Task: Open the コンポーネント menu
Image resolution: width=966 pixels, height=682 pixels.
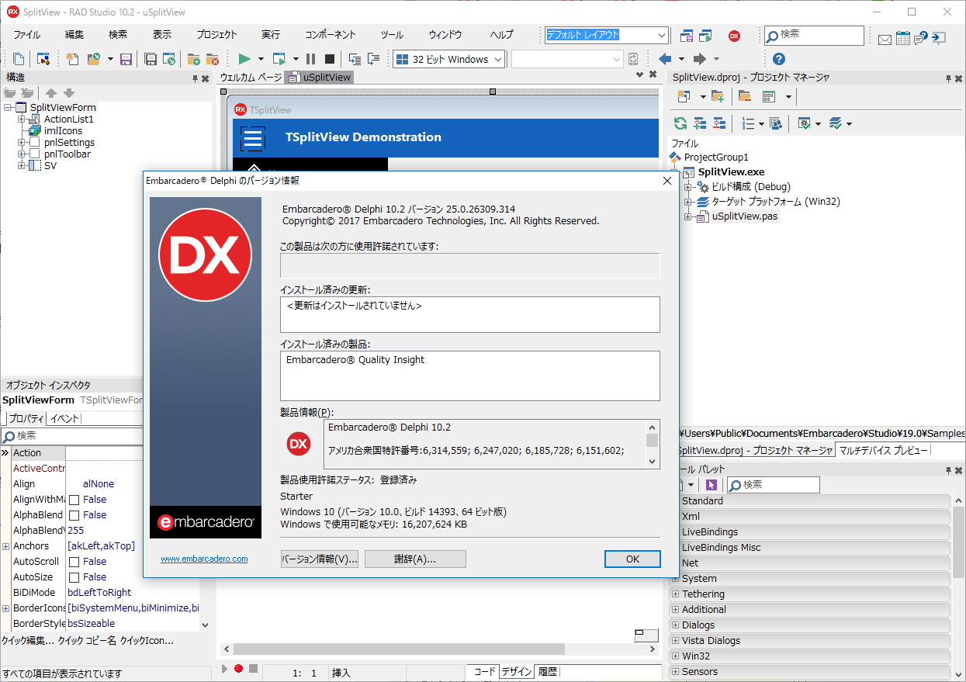Action: click(332, 34)
